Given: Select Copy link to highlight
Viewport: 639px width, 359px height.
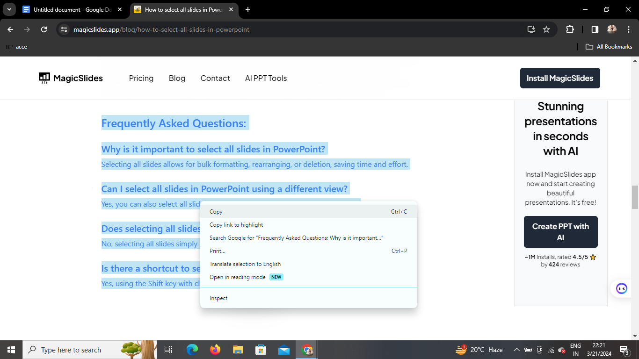Looking at the screenshot, I should [x=309, y=225].
